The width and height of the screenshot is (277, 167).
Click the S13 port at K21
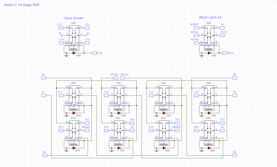(x=132, y=123)
